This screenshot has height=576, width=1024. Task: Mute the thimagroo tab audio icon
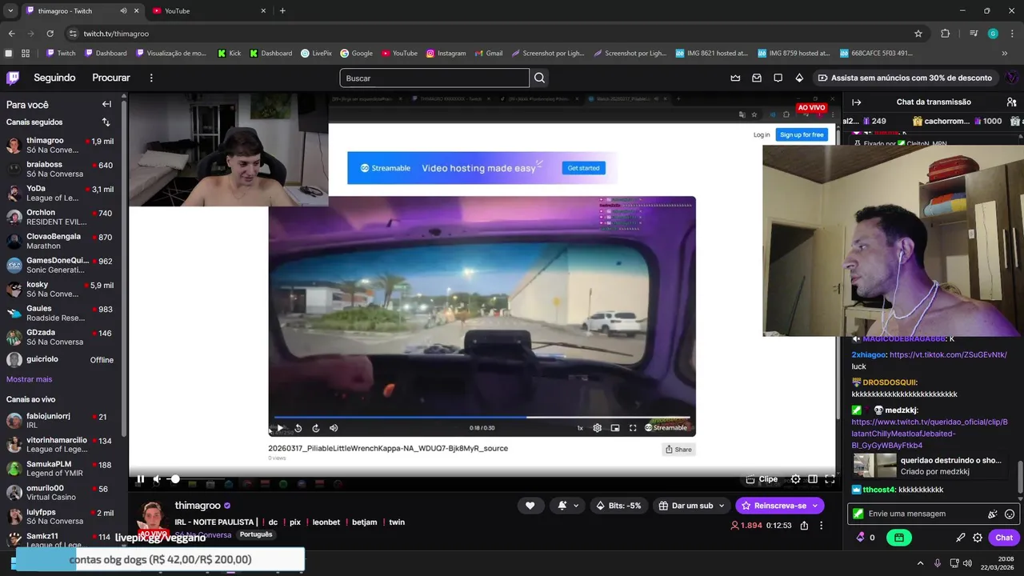tap(123, 11)
